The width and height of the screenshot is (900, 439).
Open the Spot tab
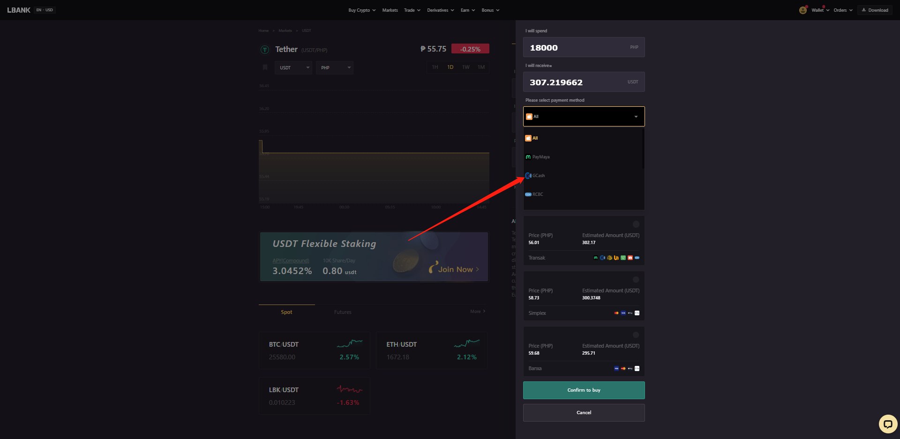tap(286, 312)
